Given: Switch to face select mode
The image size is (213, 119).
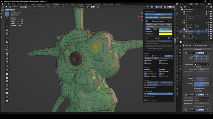Looking at the screenshot, I should (26, 7).
